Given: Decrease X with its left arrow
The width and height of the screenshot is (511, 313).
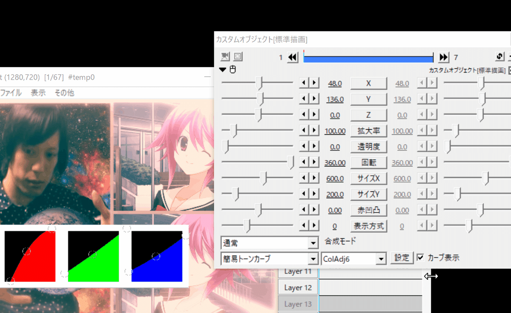Looking at the screenshot, I should pyautogui.click(x=304, y=83).
